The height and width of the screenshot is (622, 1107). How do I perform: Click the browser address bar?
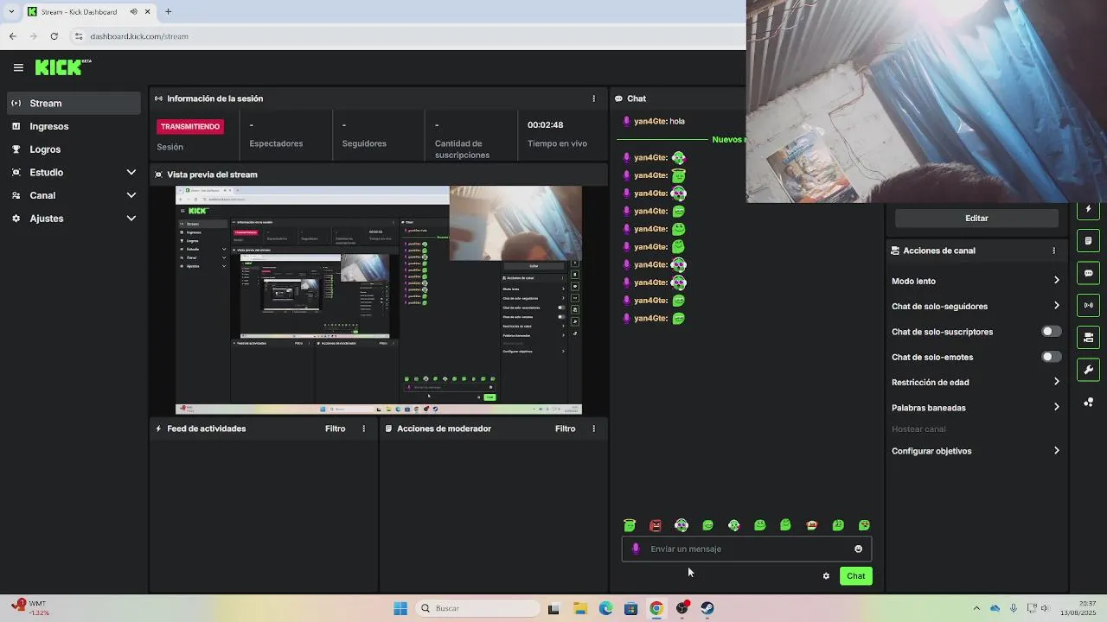pyautogui.click(x=406, y=36)
